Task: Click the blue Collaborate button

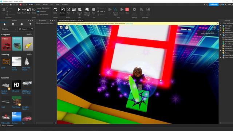Action: point(214,4)
